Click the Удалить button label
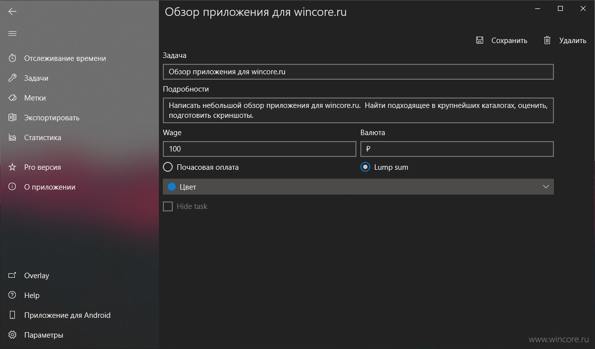595x349 pixels. tap(572, 41)
